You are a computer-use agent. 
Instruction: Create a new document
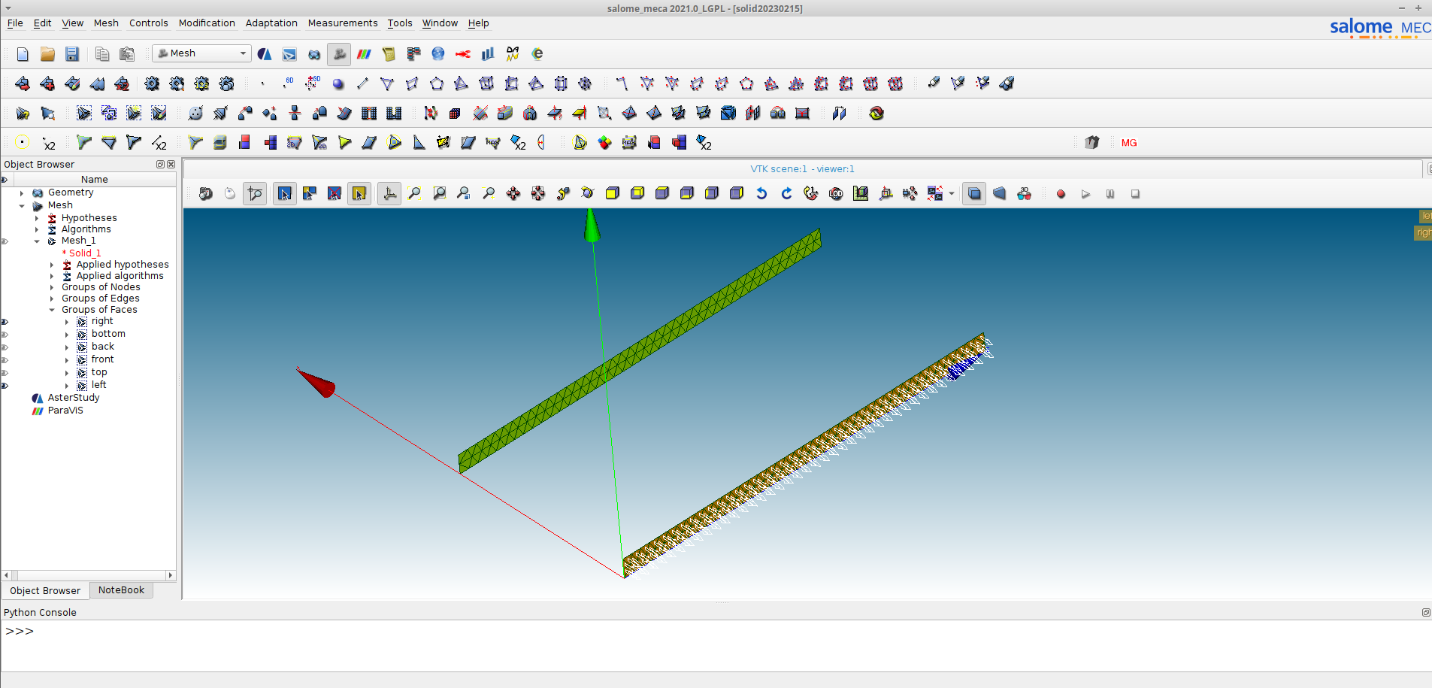(x=23, y=54)
